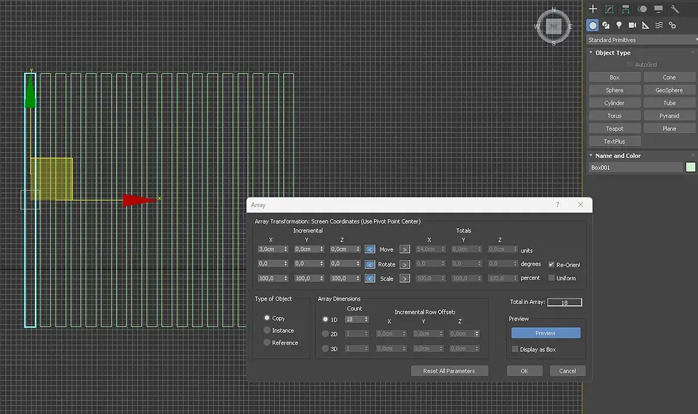Click the right arrow beside Rotate
Viewport: 698px width, 414px height.
(x=405, y=264)
